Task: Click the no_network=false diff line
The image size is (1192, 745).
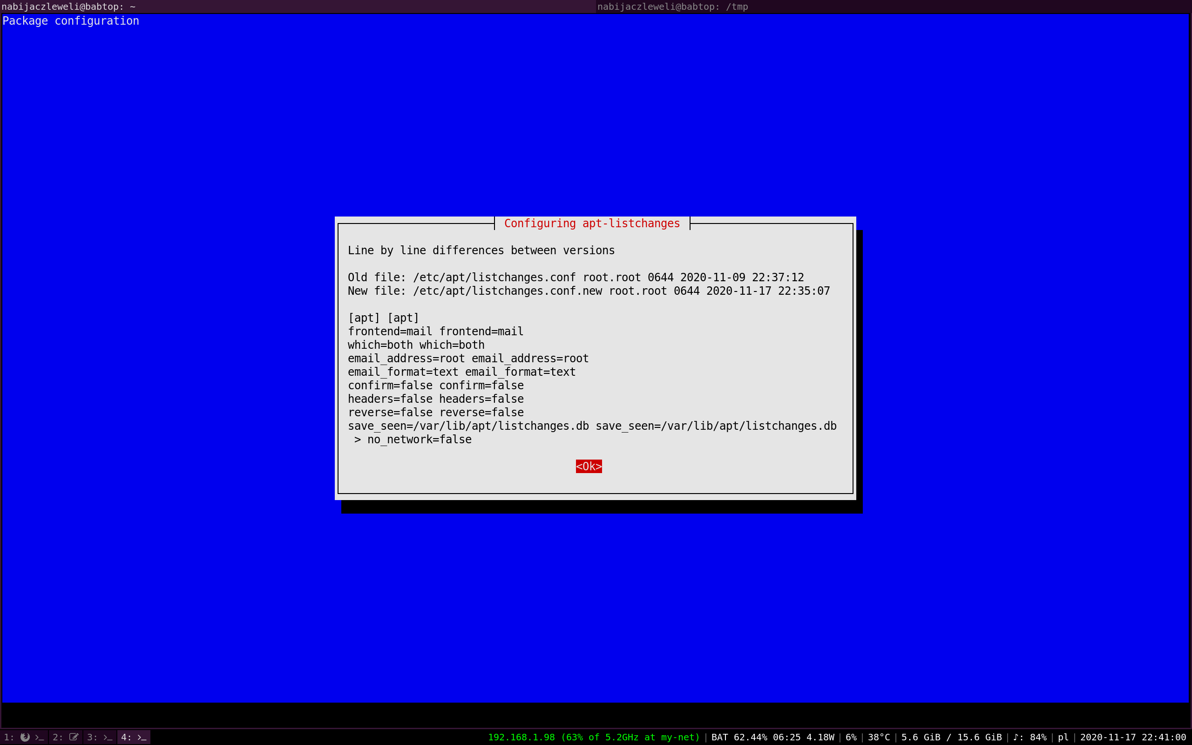Action: point(419,439)
